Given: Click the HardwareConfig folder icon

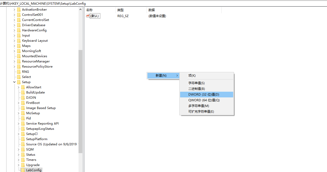Looking at the screenshot, I should click(19, 30).
